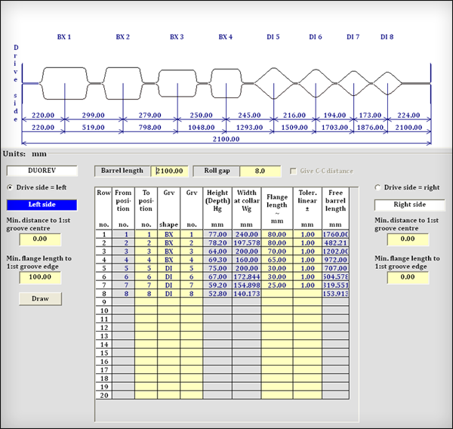
Task: Select the BX 2 groove label in the drawing
Action: [123, 37]
